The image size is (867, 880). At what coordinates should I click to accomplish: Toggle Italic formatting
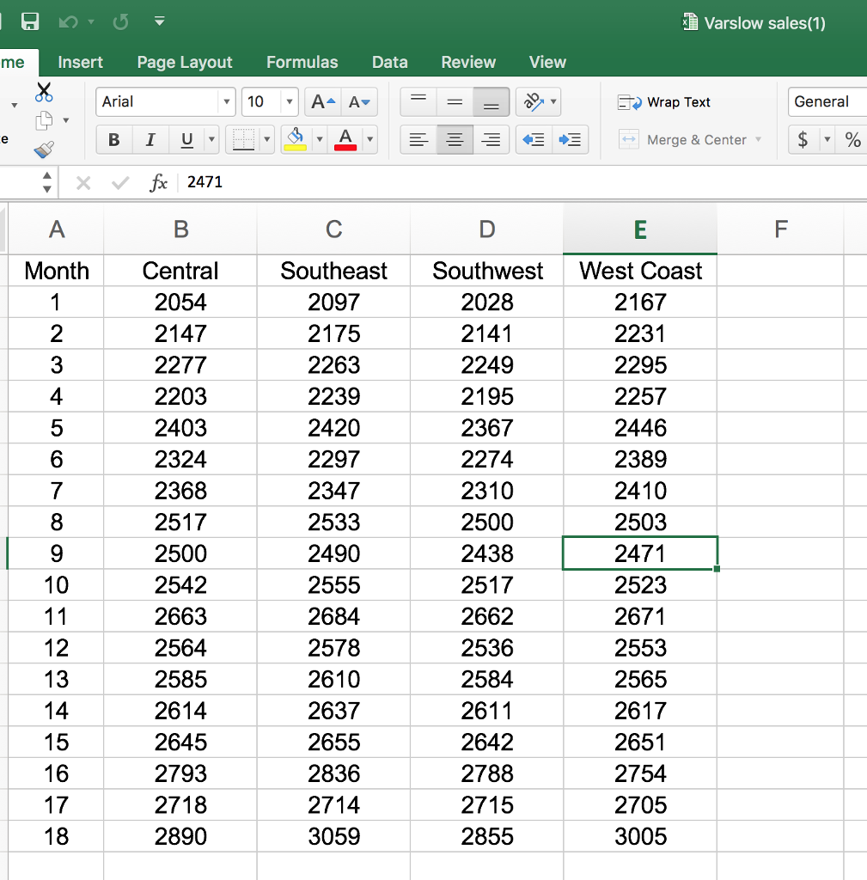tap(150, 139)
